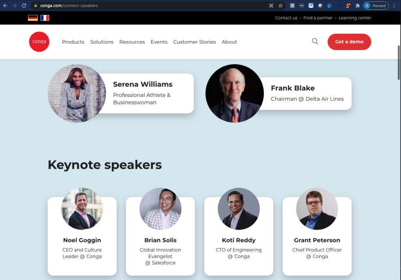Viewport: 401px width, 280px height.
Task: Click the dark blue round extension icon
Action: coord(339,5)
